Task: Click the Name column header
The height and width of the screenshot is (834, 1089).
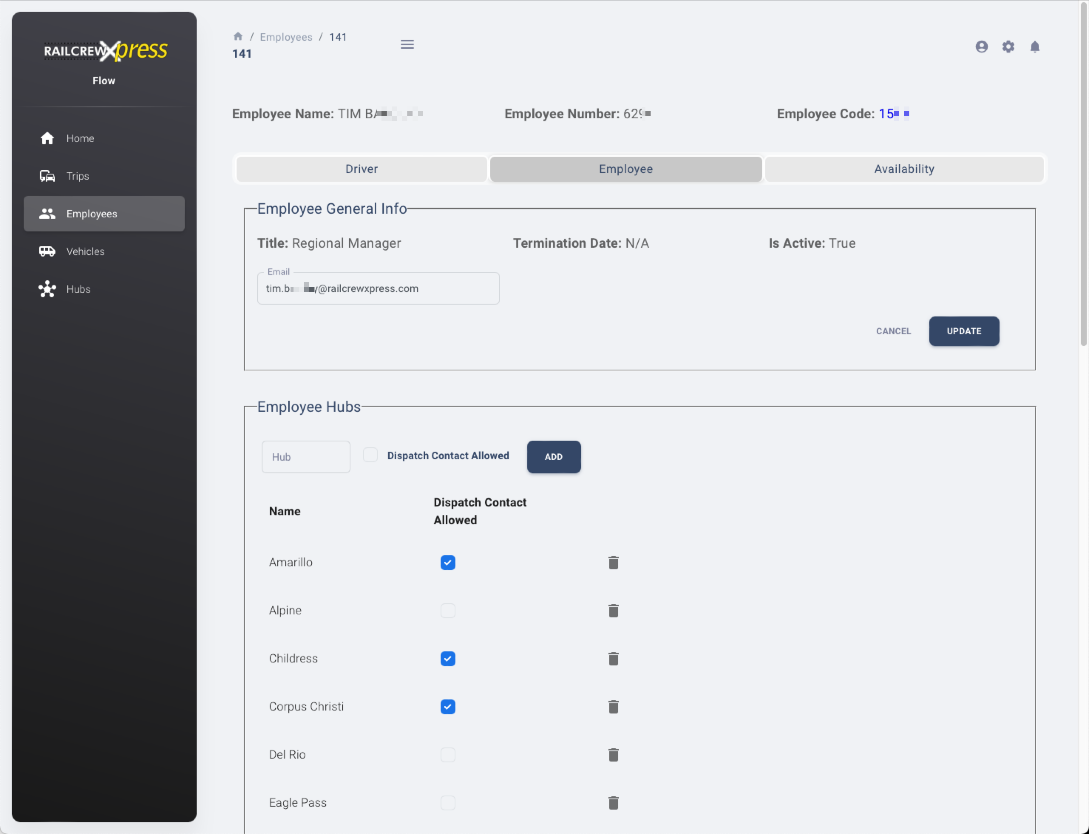Action: pyautogui.click(x=284, y=511)
